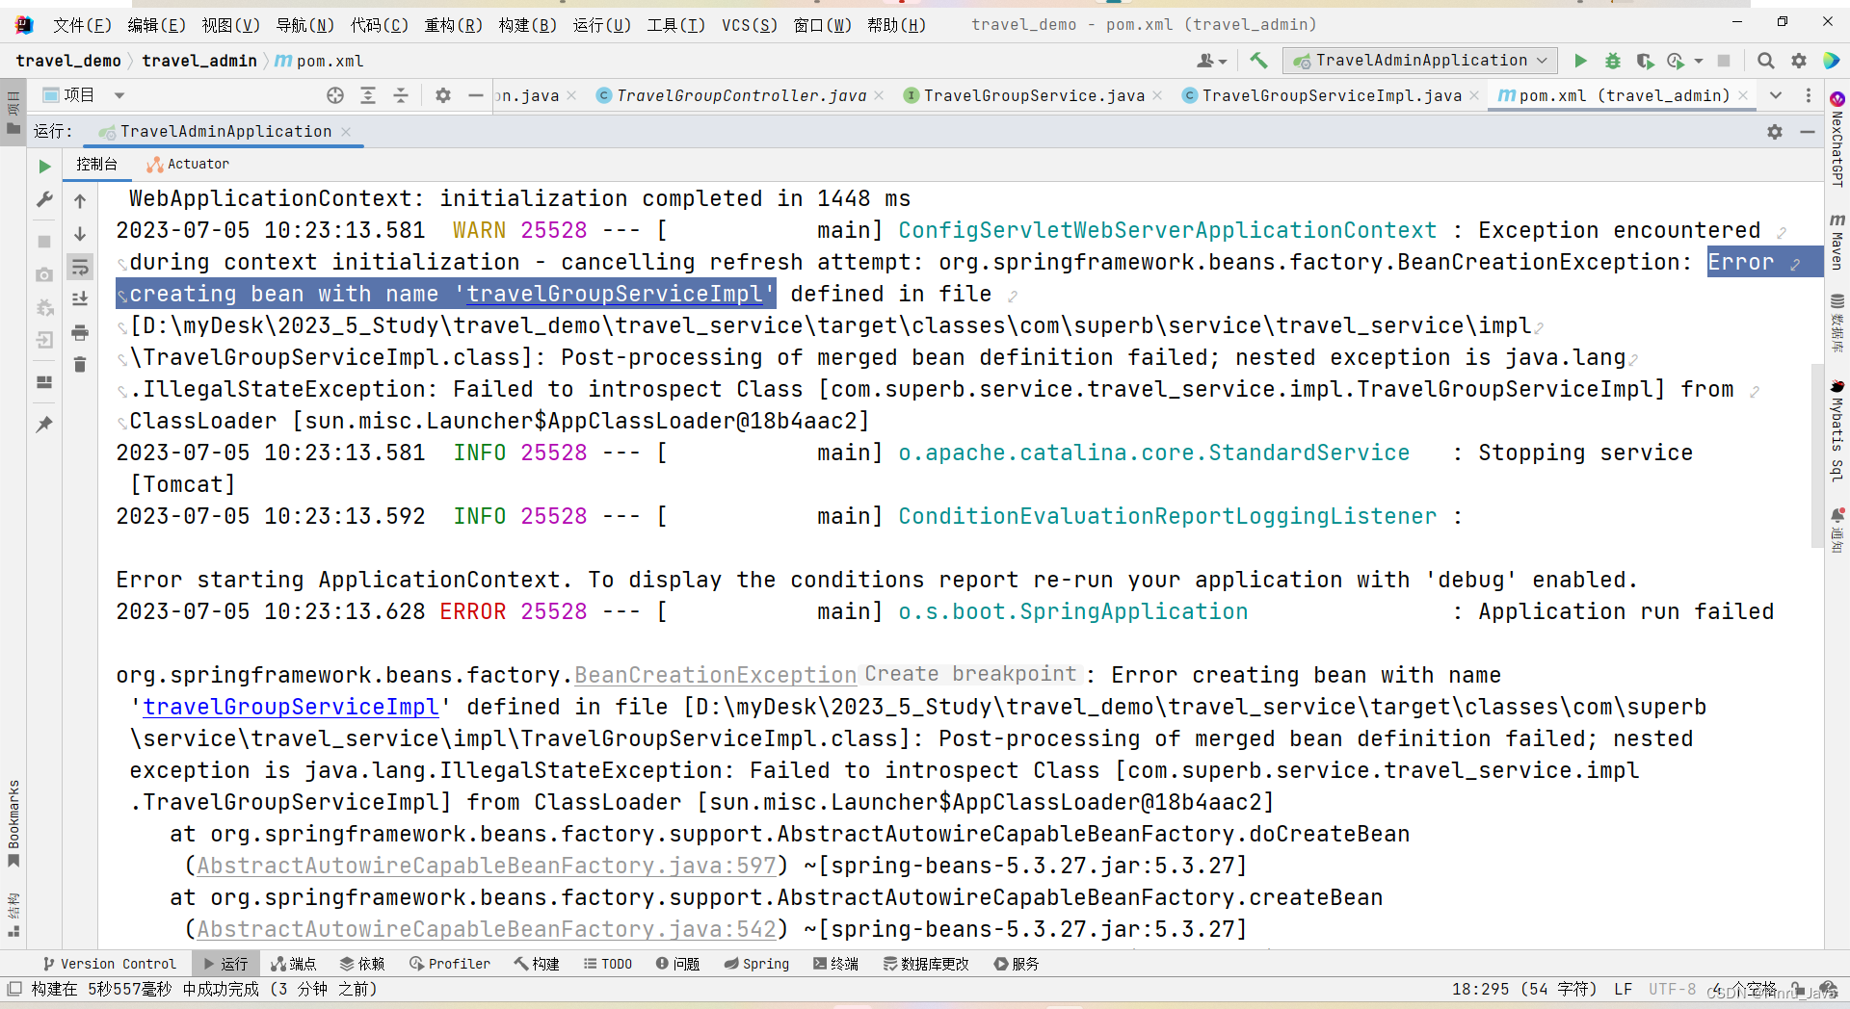The image size is (1850, 1009).
Task: Toggle tool window bars icon in status bar
Action: coord(14,989)
